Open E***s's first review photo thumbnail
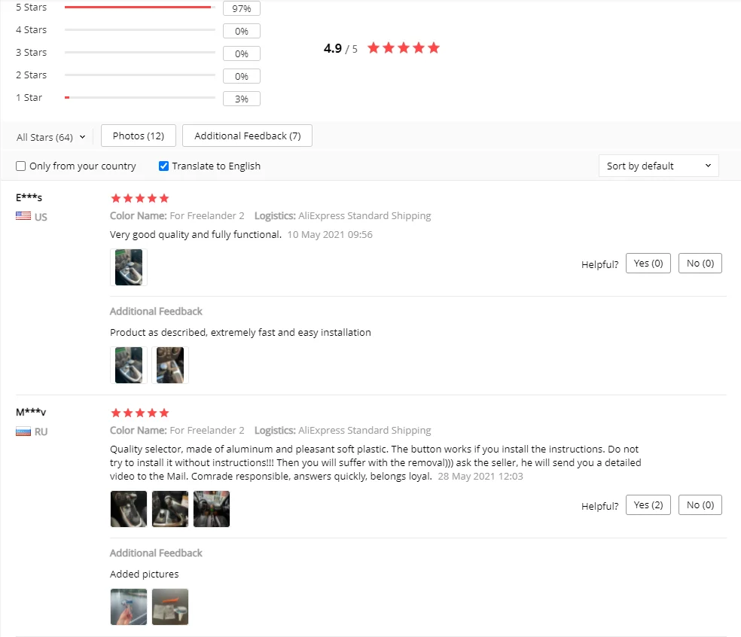This screenshot has width=741, height=637. (129, 267)
